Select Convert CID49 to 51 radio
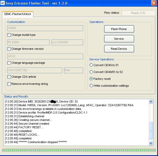 (91, 65)
